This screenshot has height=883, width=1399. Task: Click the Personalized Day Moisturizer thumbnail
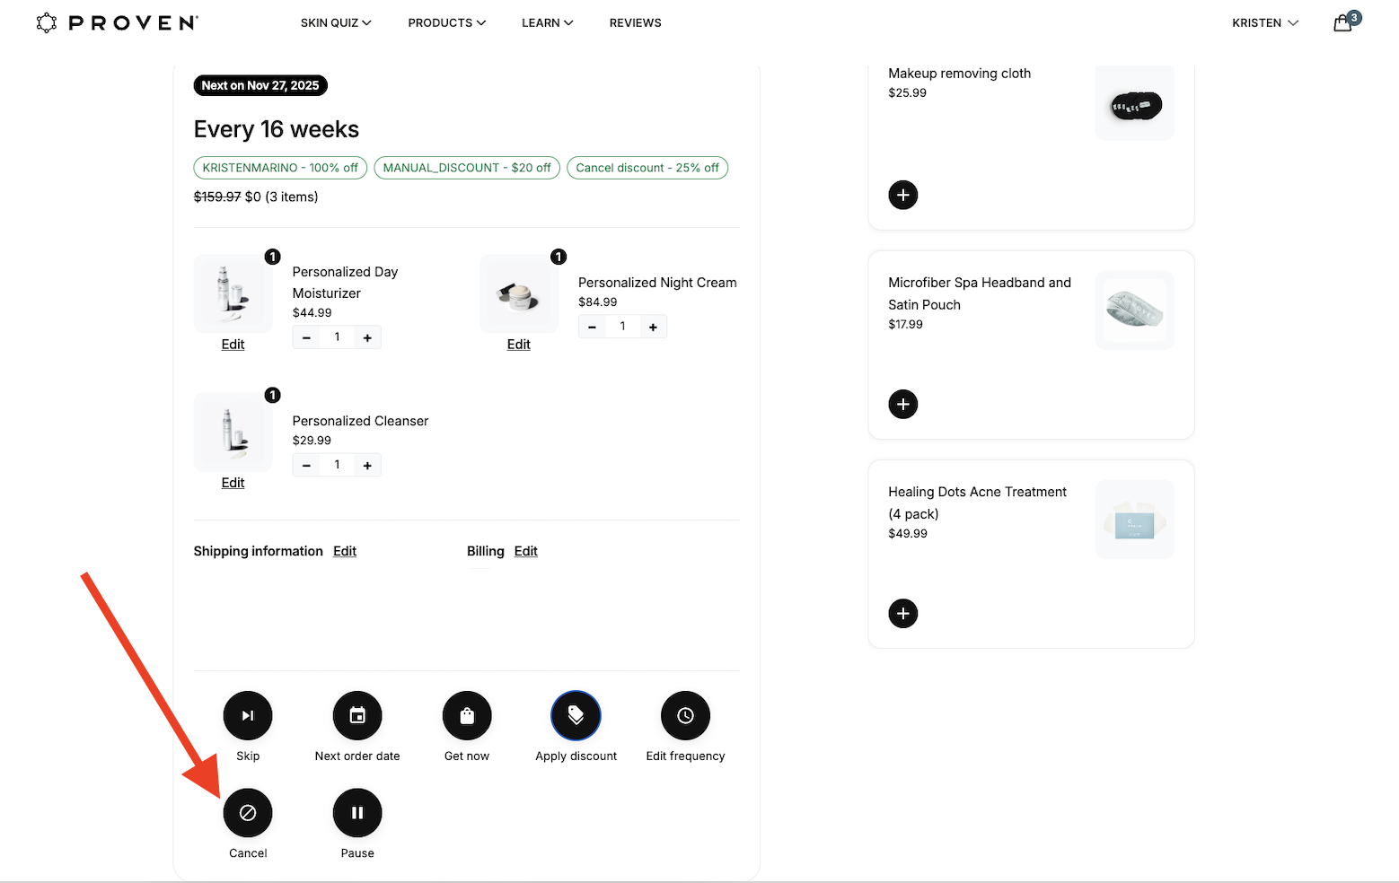[233, 293]
